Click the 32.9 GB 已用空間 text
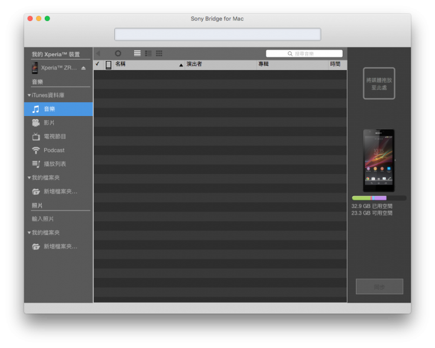Viewport: 435px width, 348px height. pos(372,206)
